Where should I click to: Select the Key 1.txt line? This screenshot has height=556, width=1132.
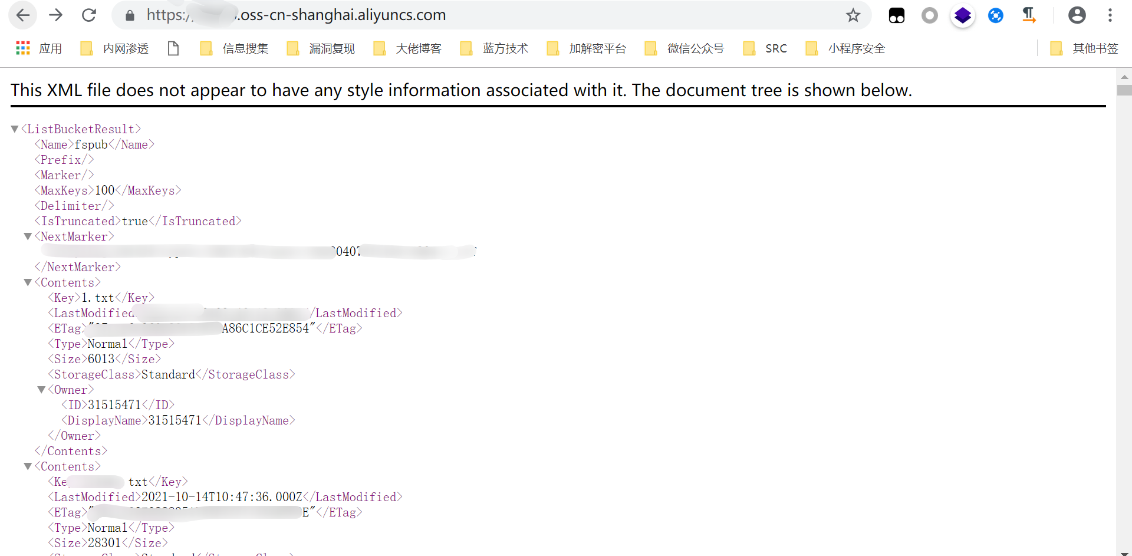[x=101, y=298]
